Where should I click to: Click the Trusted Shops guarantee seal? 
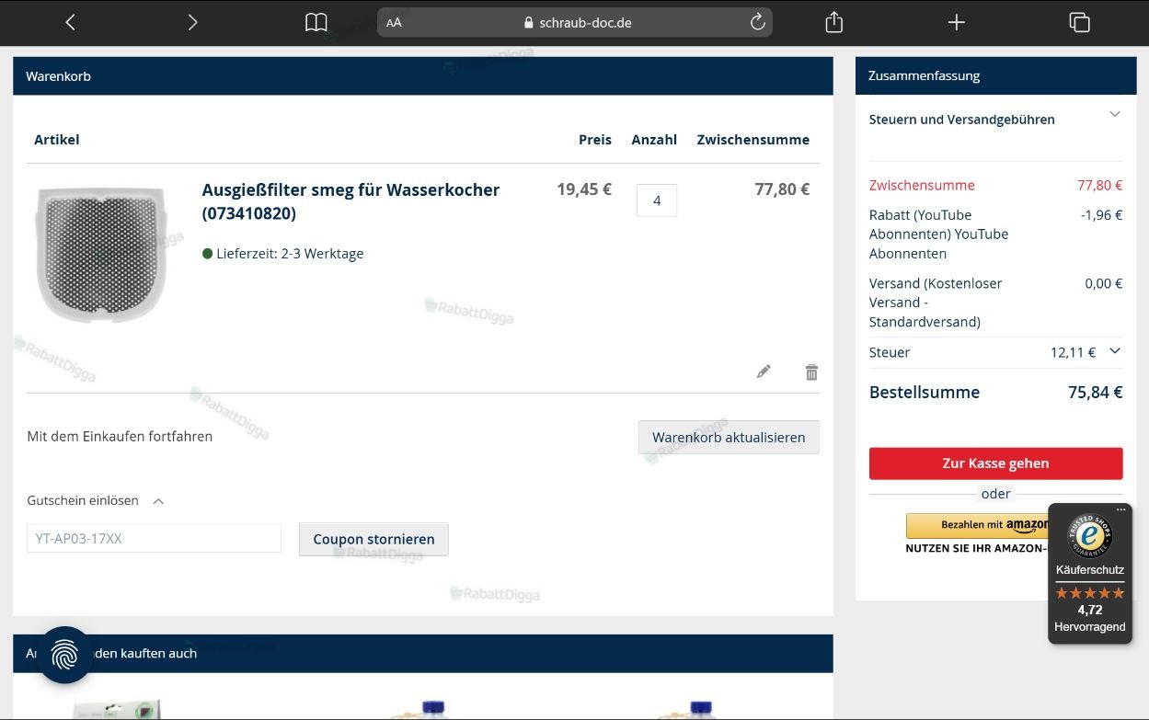(1090, 536)
